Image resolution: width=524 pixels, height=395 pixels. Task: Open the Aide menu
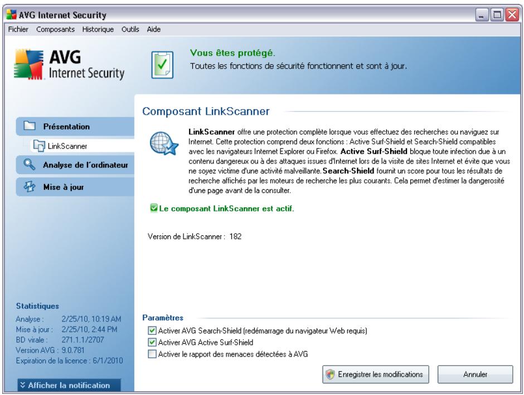pyautogui.click(x=154, y=29)
